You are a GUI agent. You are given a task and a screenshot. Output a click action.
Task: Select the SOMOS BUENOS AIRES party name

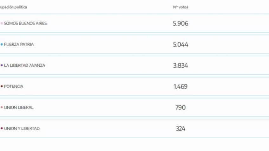(x=25, y=23)
